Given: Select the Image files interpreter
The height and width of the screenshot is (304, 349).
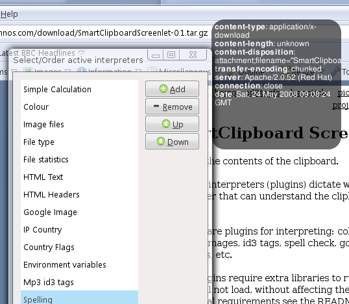Looking at the screenshot, I should [79, 125].
